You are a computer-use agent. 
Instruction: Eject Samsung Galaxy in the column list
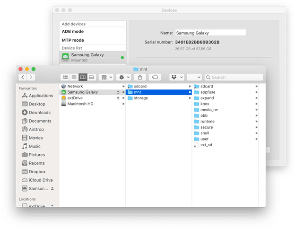click(x=118, y=92)
